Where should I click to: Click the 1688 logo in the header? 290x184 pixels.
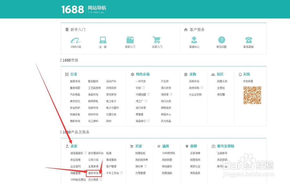pyautogui.click(x=72, y=10)
